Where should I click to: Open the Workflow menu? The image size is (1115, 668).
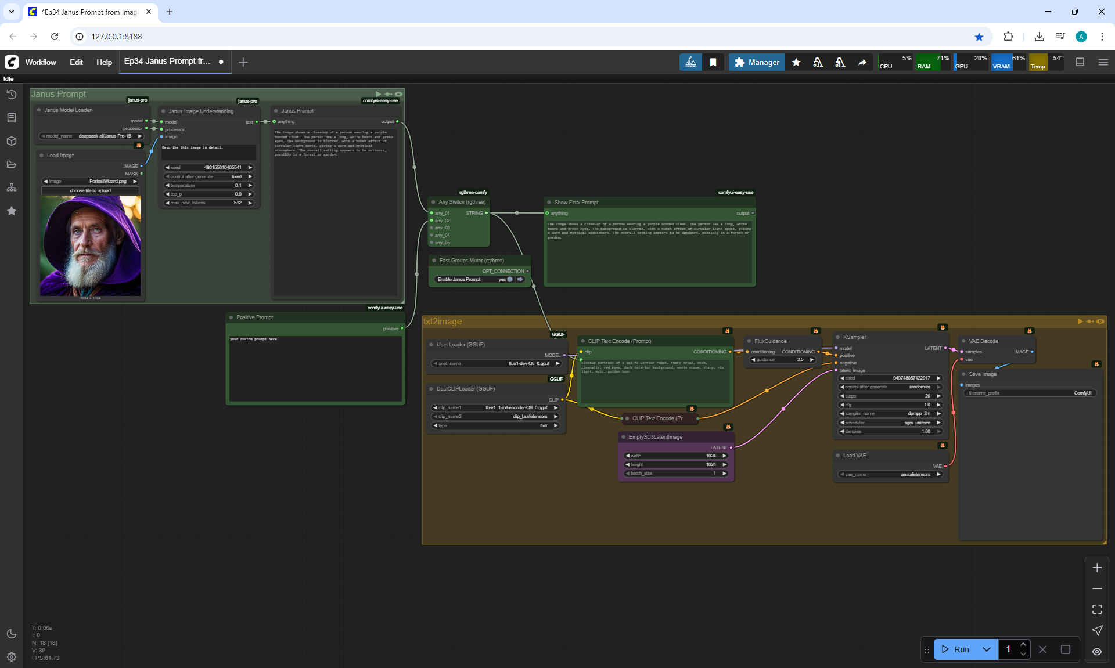[x=41, y=62]
